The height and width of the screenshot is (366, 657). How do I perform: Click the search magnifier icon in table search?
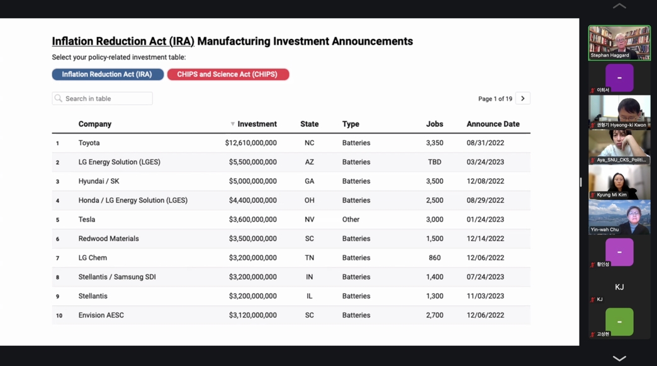59,99
